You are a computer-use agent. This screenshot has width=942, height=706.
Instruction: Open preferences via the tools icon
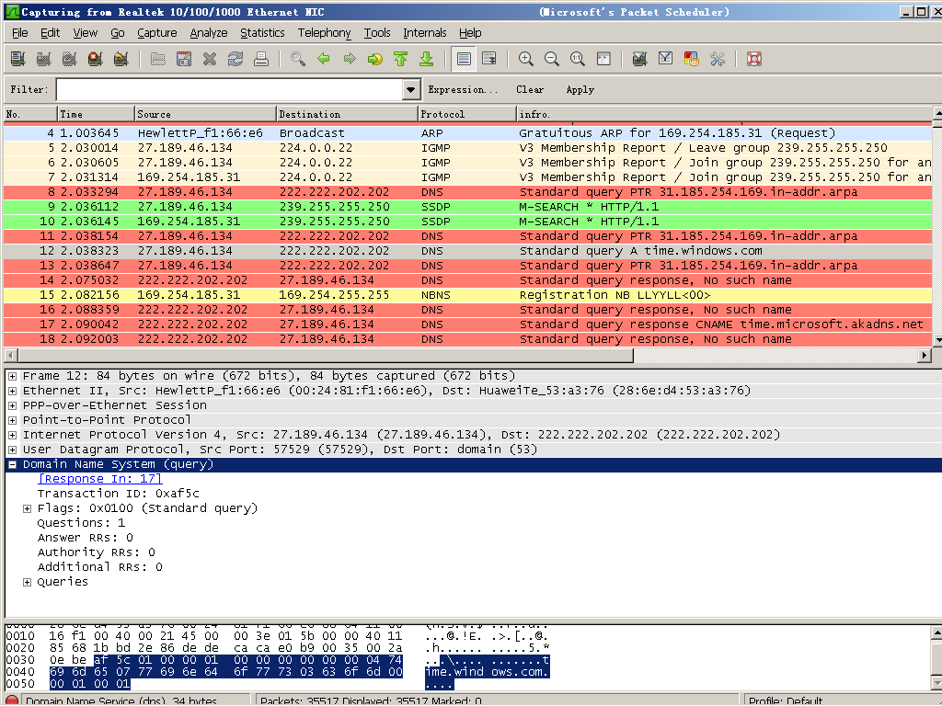coord(718,59)
